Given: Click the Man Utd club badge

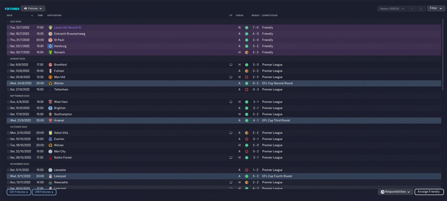Looking at the screenshot, I should [x=50, y=77].
